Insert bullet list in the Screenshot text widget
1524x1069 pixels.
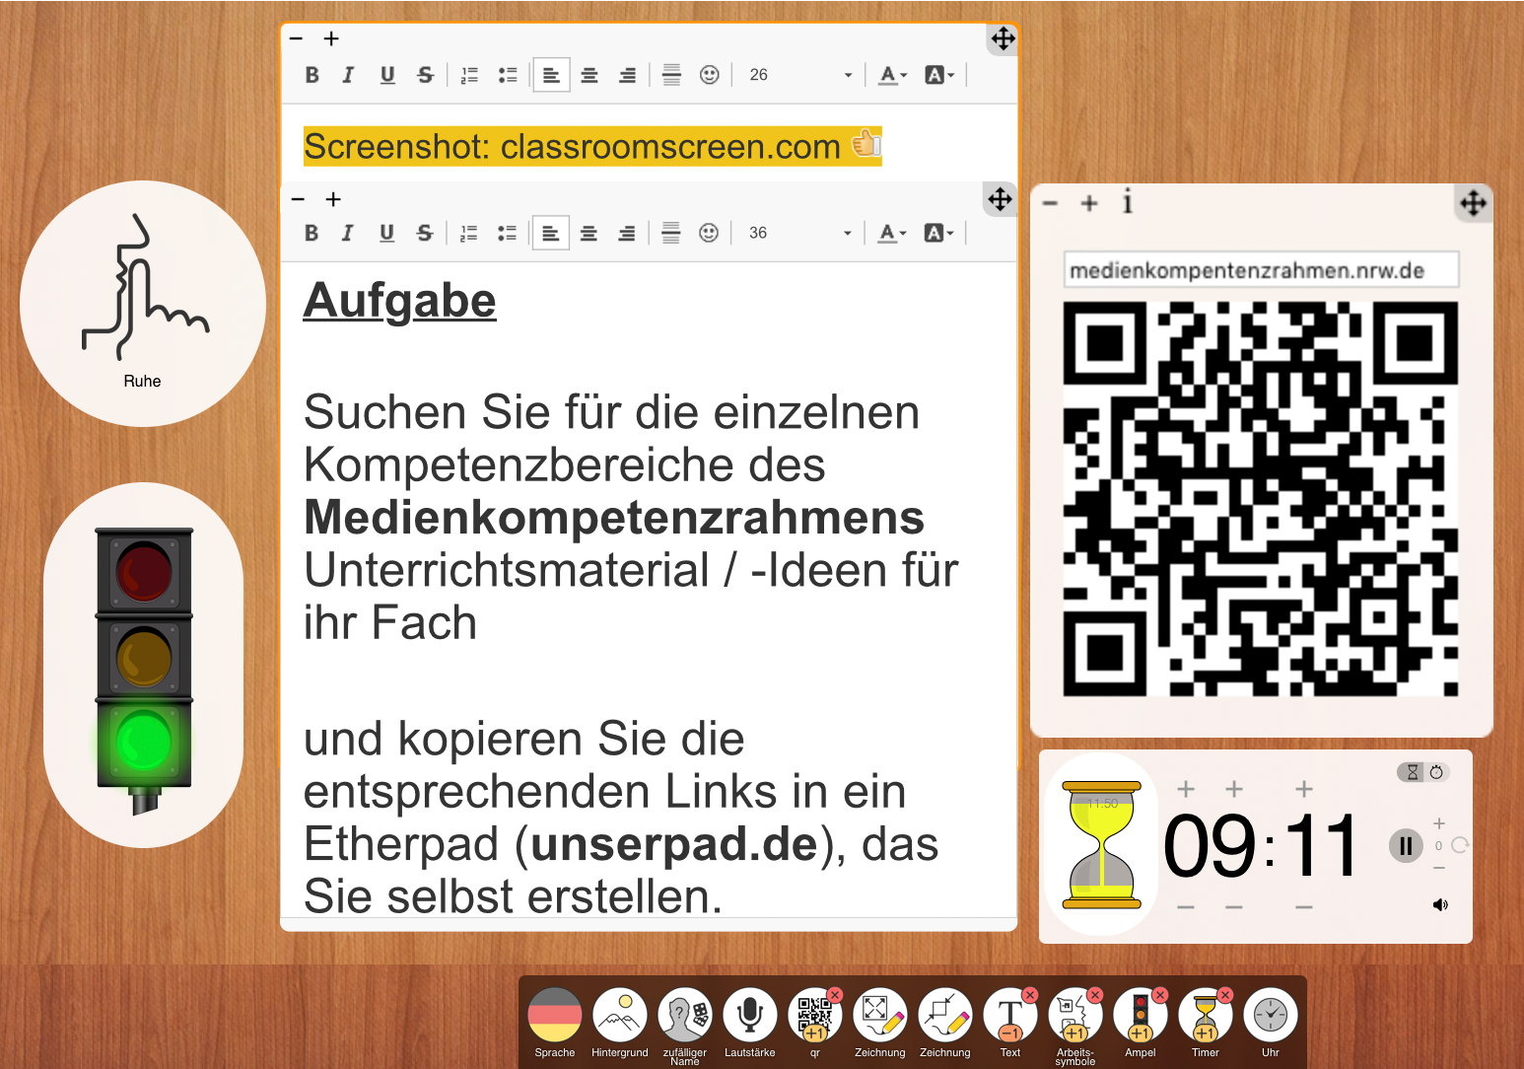(x=508, y=75)
